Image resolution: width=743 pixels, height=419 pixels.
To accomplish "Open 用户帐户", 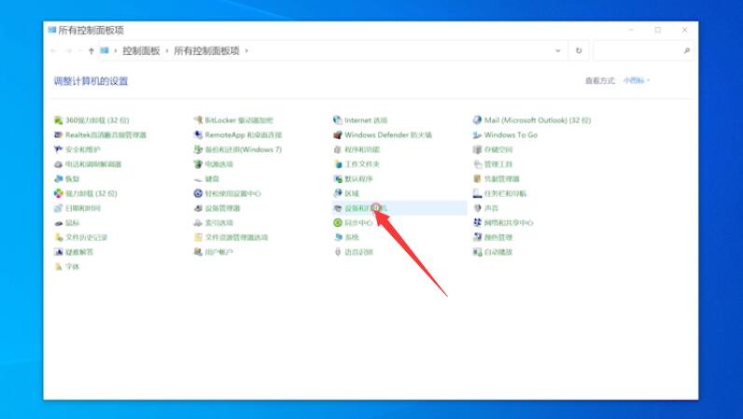I will (213, 252).
